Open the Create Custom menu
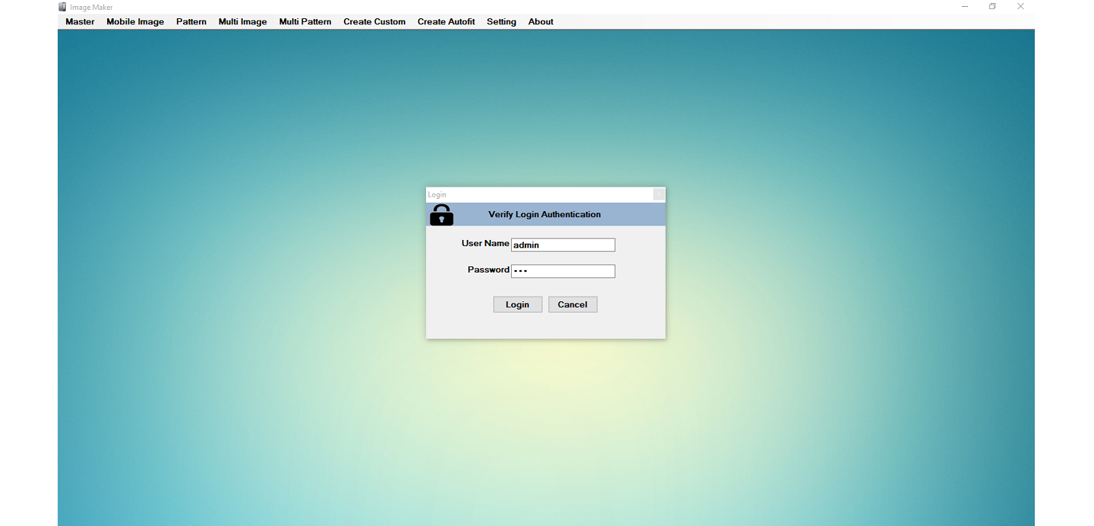The height and width of the screenshot is (526, 1094). click(374, 22)
